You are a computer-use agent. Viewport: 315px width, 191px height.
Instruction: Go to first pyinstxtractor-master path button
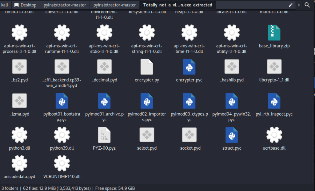[65, 5]
